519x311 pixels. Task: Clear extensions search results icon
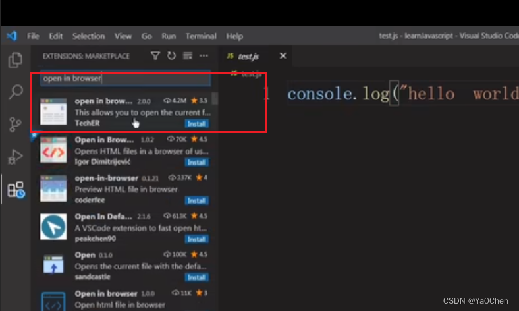[187, 55]
